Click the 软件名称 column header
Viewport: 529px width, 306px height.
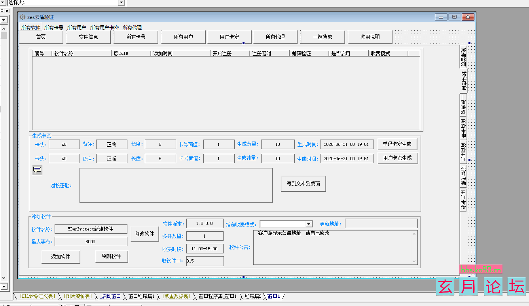point(82,53)
